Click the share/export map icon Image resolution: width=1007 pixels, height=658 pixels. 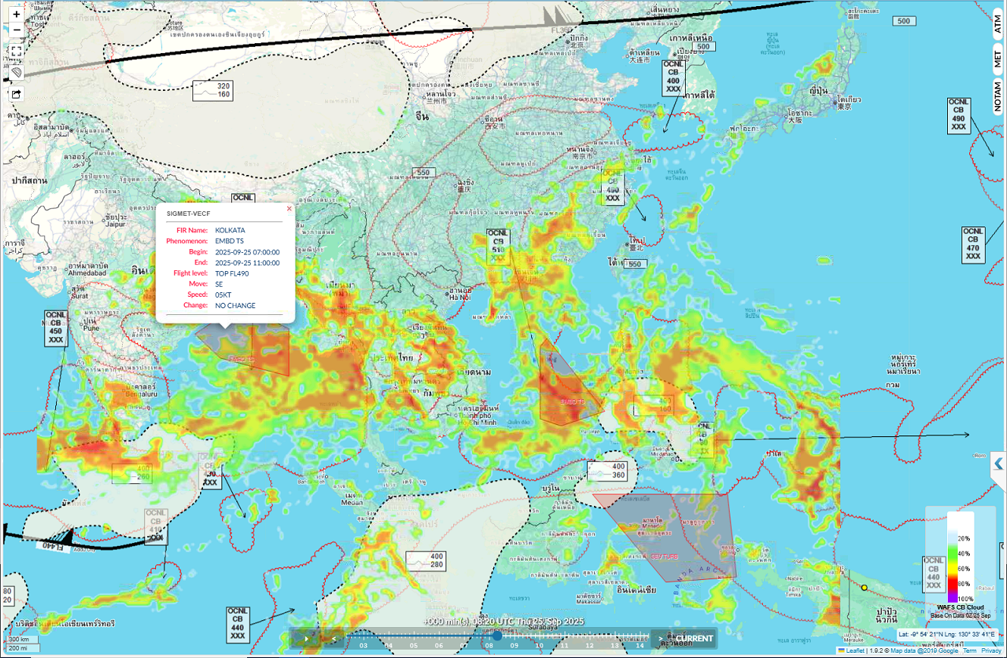[x=17, y=94]
